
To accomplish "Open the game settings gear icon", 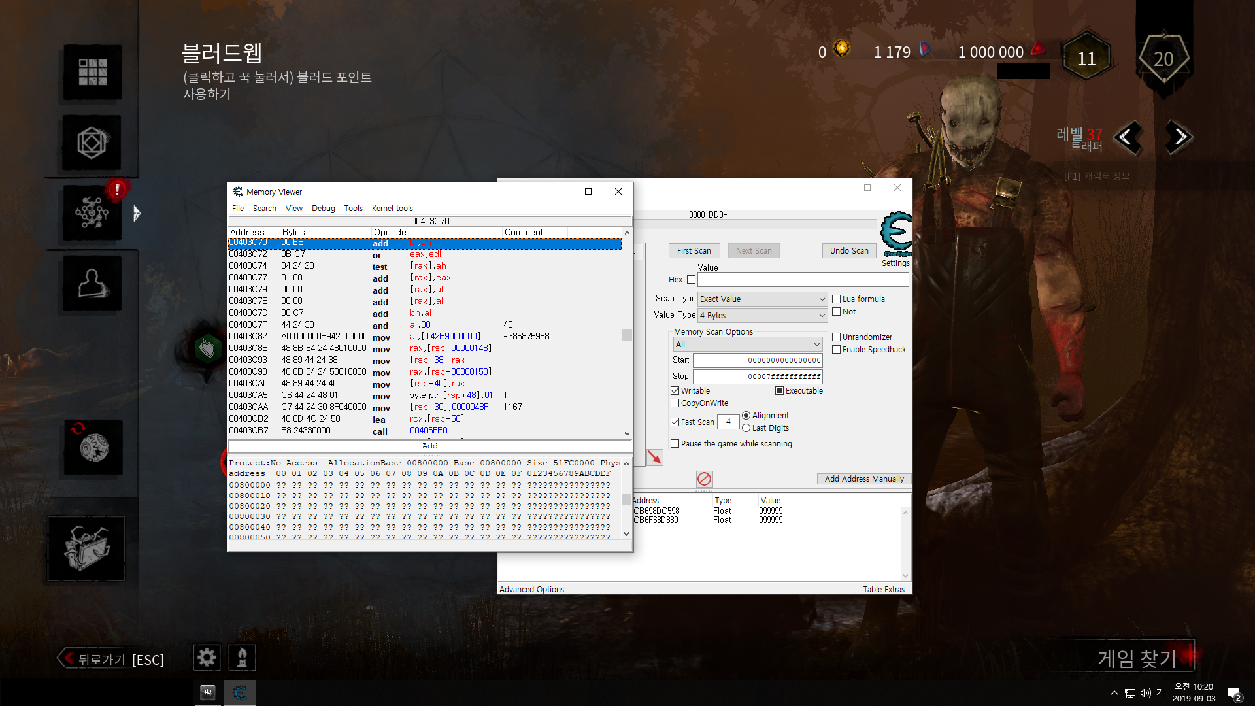I will click(x=207, y=657).
